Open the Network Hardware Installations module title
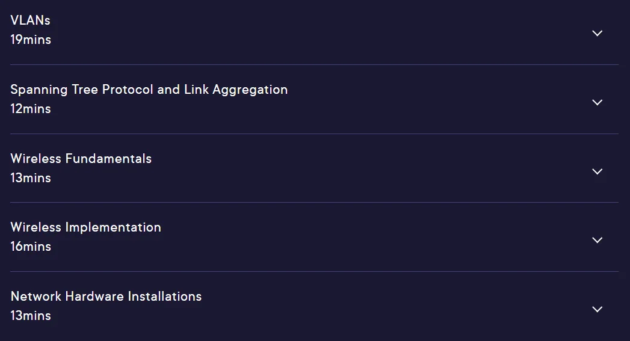This screenshot has height=341, width=630. coord(106,296)
